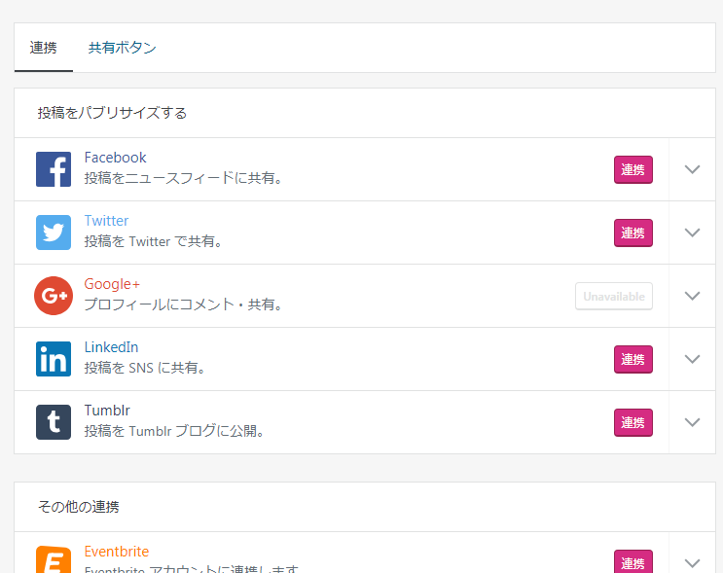Expand the Tumblr row chevron
723x573 pixels.
692,422
